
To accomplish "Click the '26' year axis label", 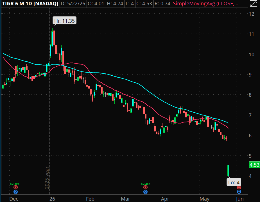I will click(x=52, y=199).
